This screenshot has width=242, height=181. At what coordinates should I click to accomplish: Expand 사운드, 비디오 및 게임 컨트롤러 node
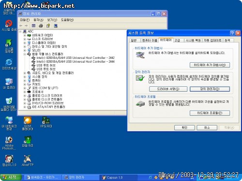click(x=25, y=73)
